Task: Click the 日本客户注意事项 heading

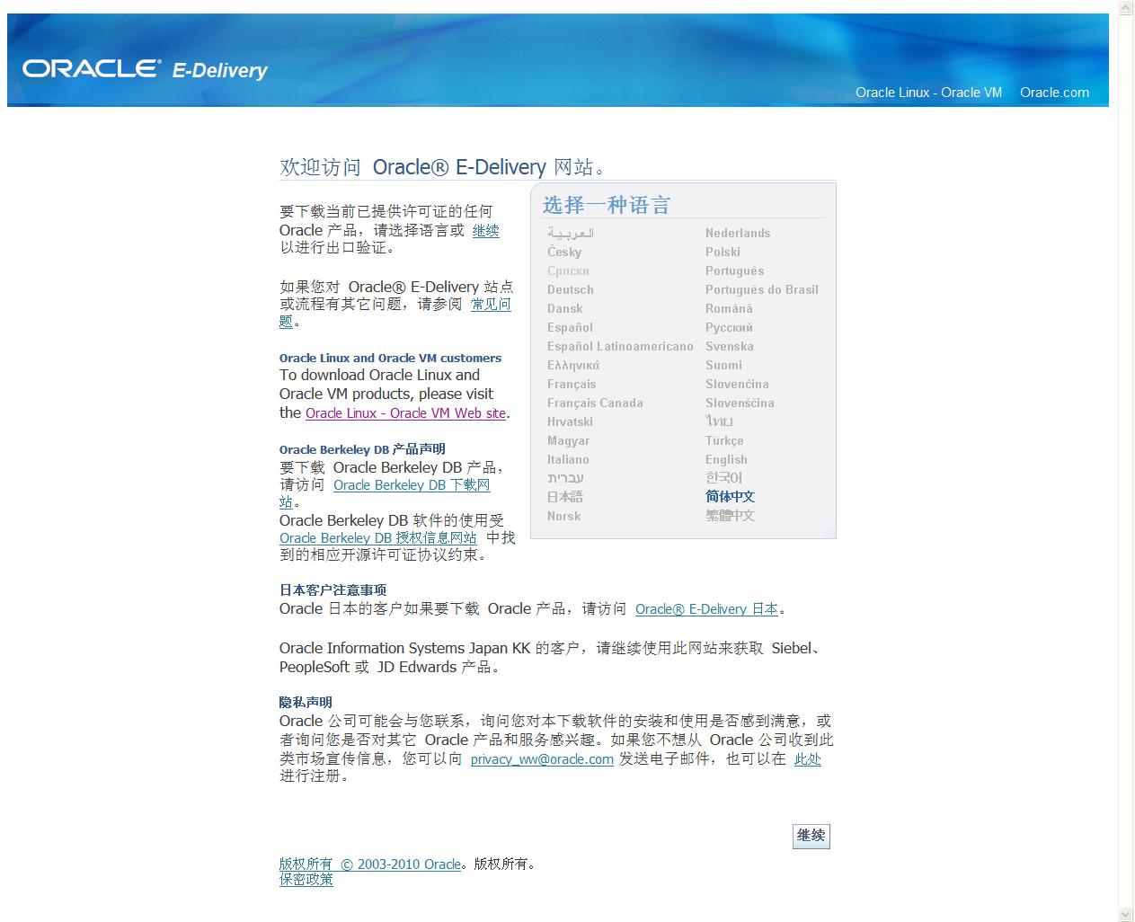Action: 333,590
